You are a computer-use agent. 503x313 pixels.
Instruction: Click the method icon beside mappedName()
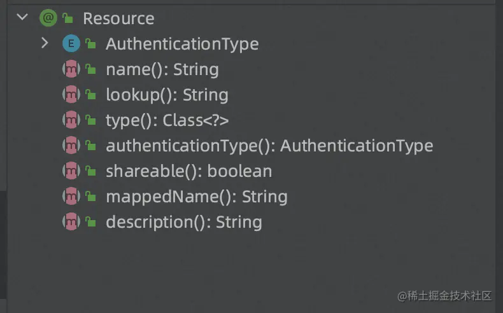pyautogui.click(x=71, y=197)
